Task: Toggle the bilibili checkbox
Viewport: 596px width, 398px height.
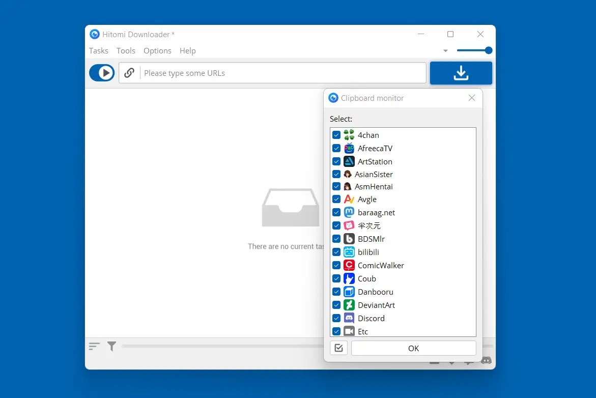Action: tap(336, 252)
